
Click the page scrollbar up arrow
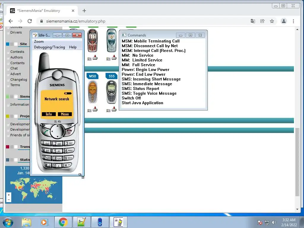(x=297, y=29)
